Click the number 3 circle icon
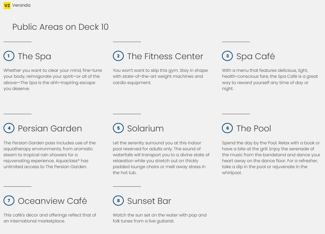Screen dimensions: 325x234 [227, 56]
